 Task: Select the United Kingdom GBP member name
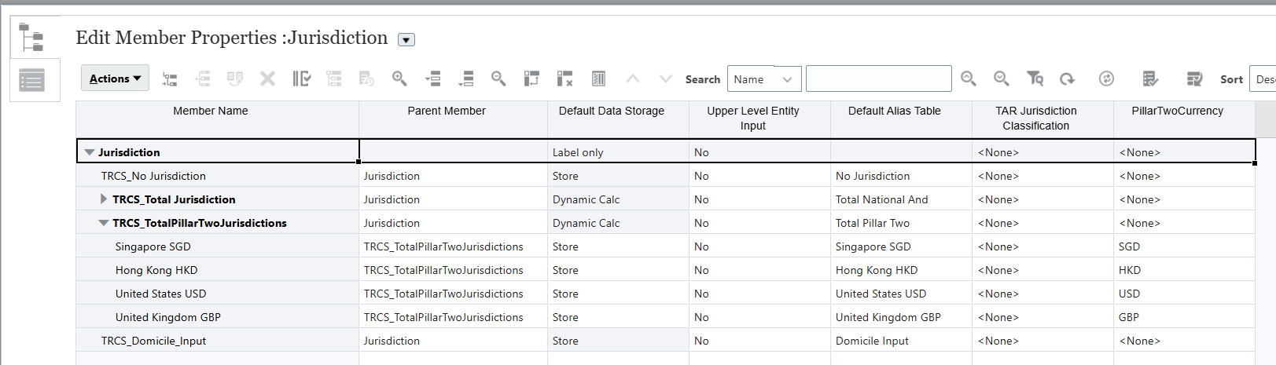point(168,317)
